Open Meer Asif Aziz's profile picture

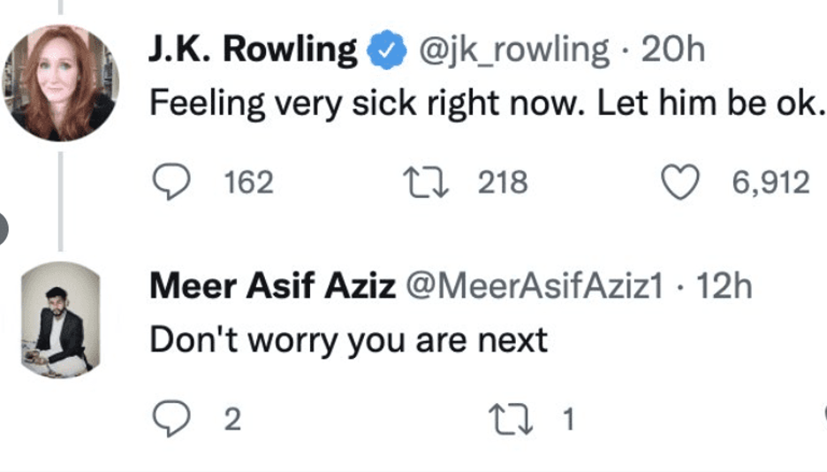61,320
